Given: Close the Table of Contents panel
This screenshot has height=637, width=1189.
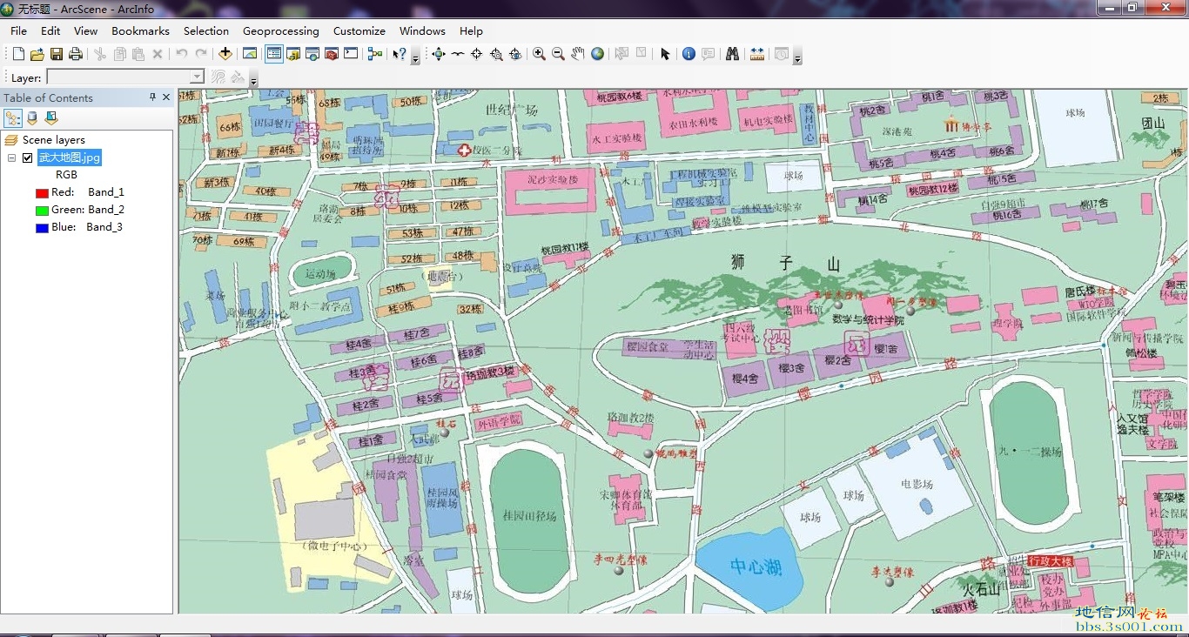Looking at the screenshot, I should tap(166, 97).
